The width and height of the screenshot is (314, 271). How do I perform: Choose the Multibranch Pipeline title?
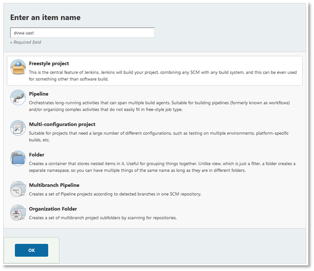click(x=54, y=186)
